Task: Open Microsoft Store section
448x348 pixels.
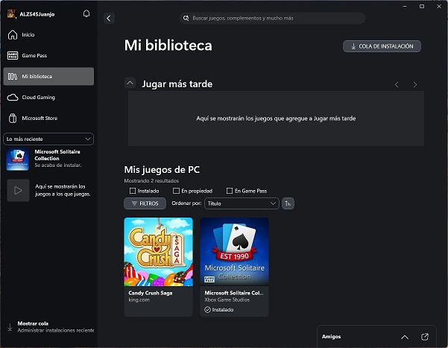Action: click(x=48, y=118)
